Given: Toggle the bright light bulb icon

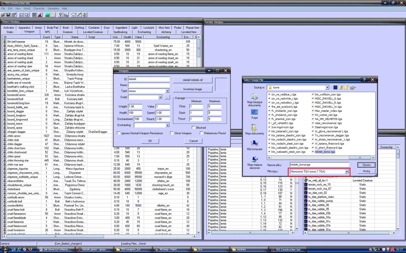Looking at the screenshot, I should pyautogui.click(x=61, y=15).
